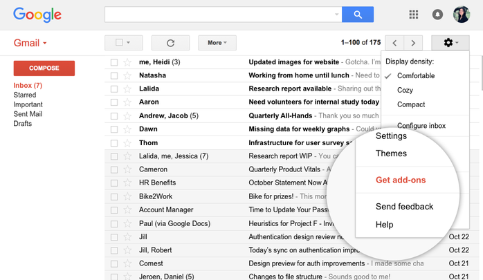Click the refresh inbox button

170,43
